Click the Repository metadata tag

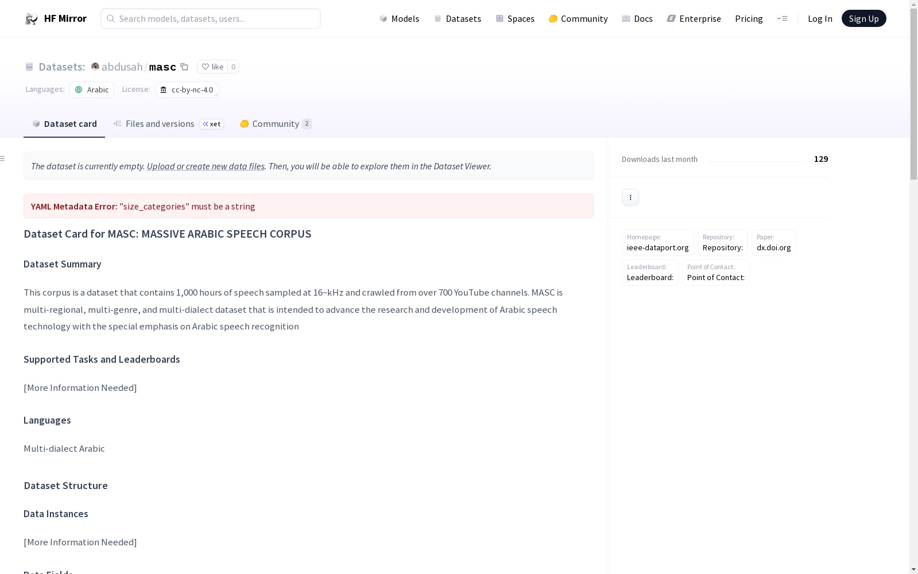(x=723, y=243)
